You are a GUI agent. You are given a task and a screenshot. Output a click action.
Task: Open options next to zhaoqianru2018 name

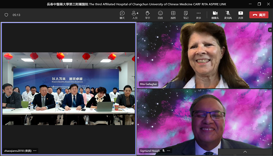point(35,151)
